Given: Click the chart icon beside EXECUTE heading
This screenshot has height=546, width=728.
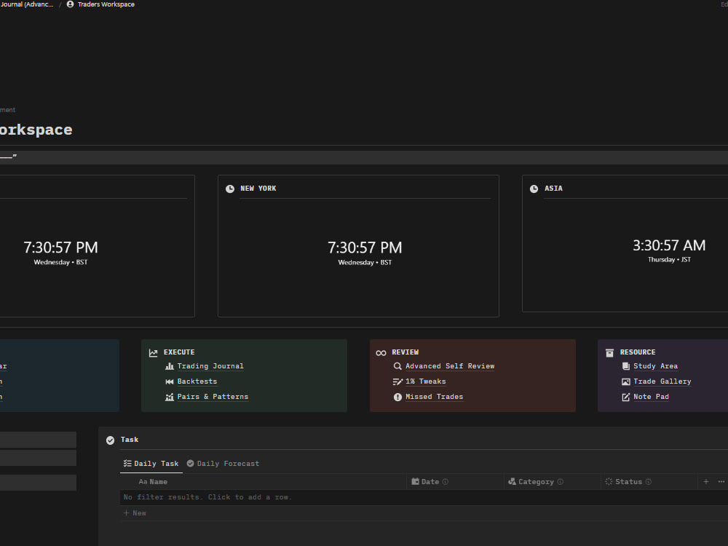Looking at the screenshot, I should coord(153,353).
